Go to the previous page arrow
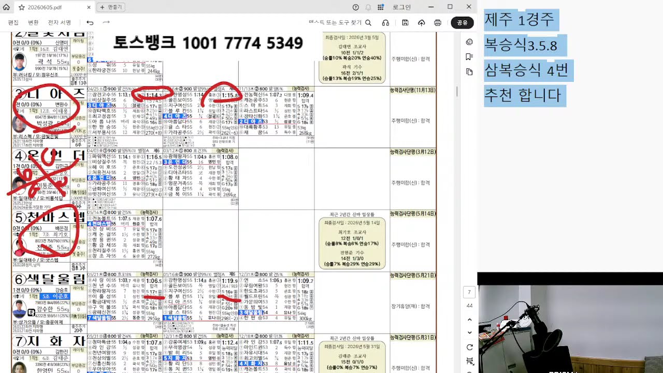 point(469,320)
